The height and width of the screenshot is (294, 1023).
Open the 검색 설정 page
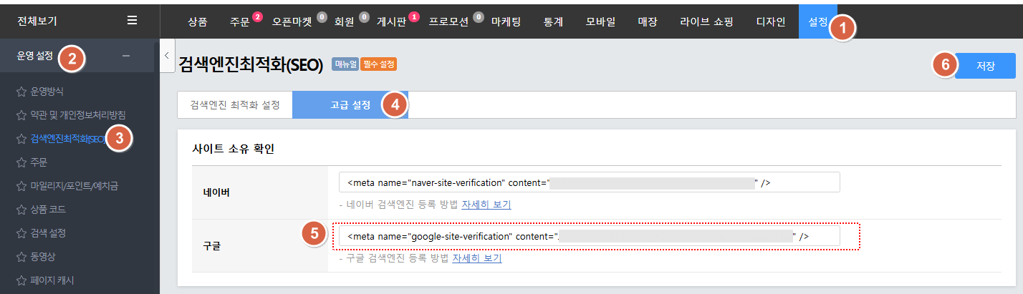pyautogui.click(x=49, y=233)
